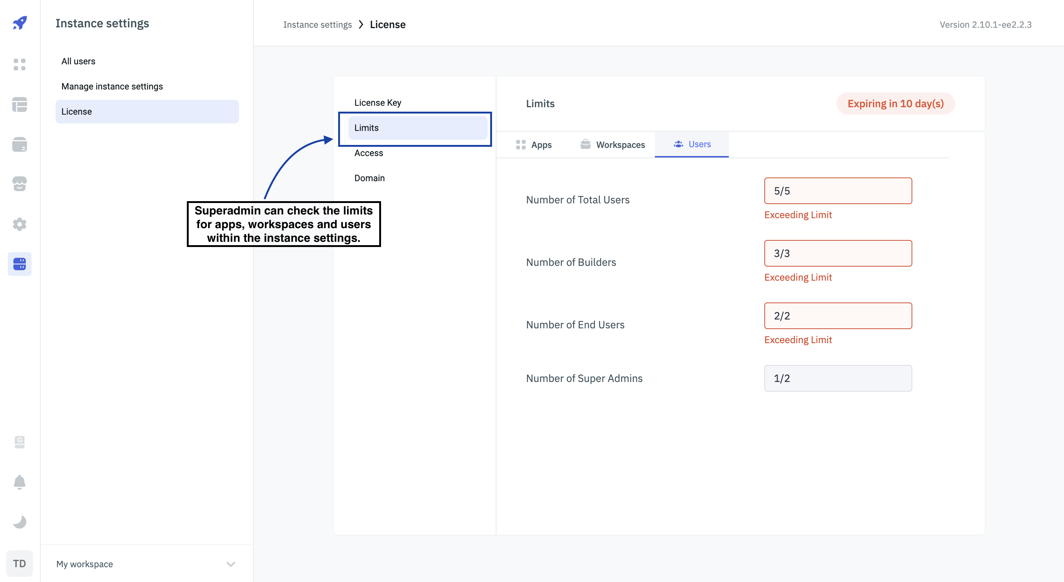Open Workspace settings gear icon
This screenshot has height=582, width=1064.
click(x=19, y=224)
